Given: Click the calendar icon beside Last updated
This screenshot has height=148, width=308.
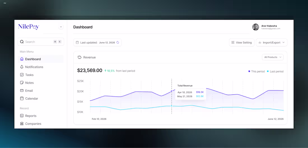Looking at the screenshot, I should click(x=77, y=42).
